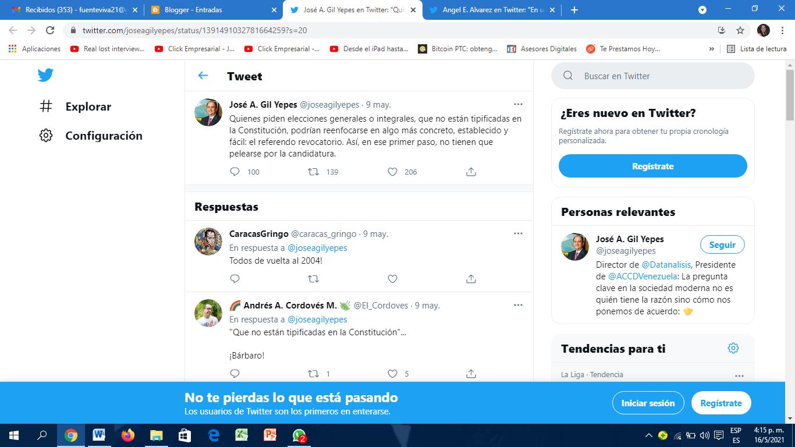Viewport: 795px width, 447px height.
Task: Share CaracasGringo's response
Action: click(471, 279)
